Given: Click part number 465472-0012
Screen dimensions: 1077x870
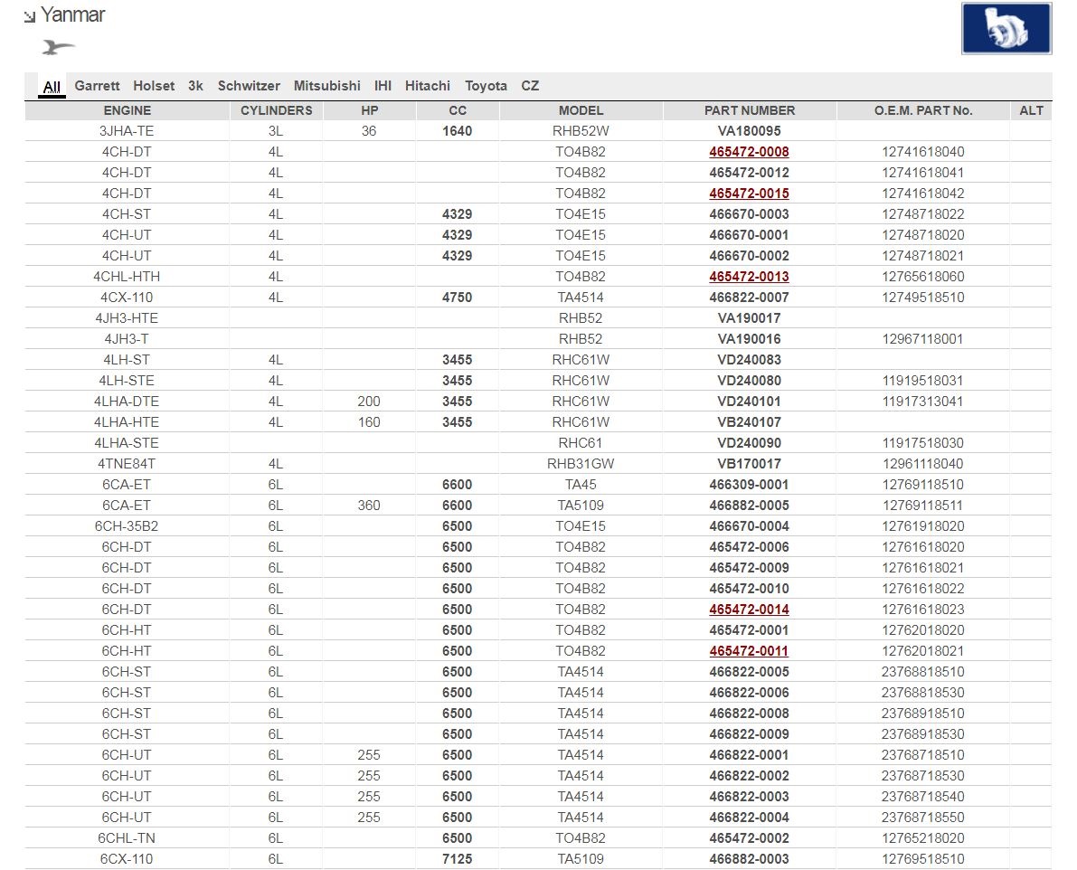Looking at the screenshot, I should pyautogui.click(x=749, y=173).
